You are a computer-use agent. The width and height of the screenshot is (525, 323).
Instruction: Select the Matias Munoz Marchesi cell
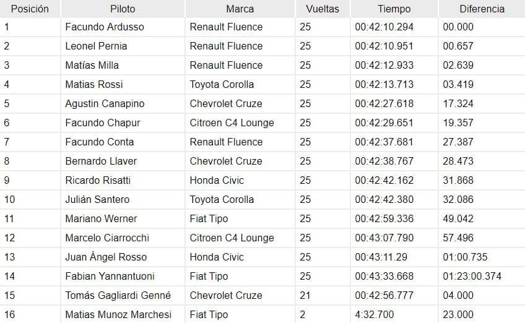pyautogui.click(x=123, y=314)
